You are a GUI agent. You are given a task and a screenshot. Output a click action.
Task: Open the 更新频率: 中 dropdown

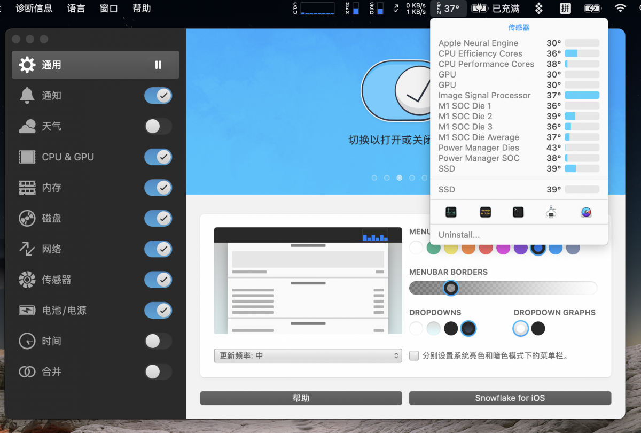(308, 355)
